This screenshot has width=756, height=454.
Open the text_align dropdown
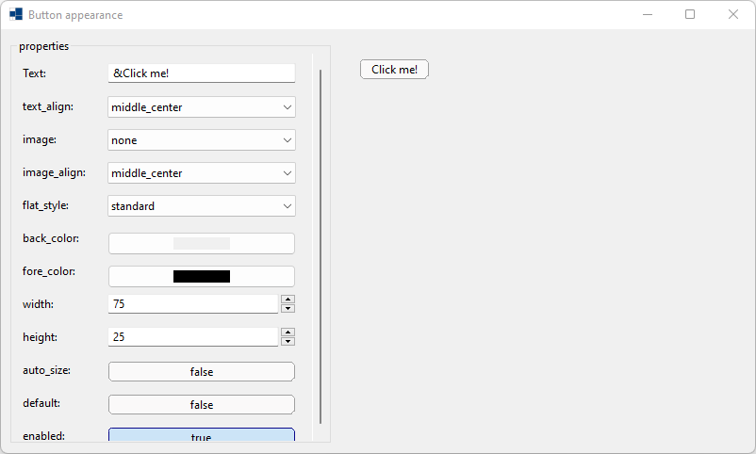pos(202,107)
